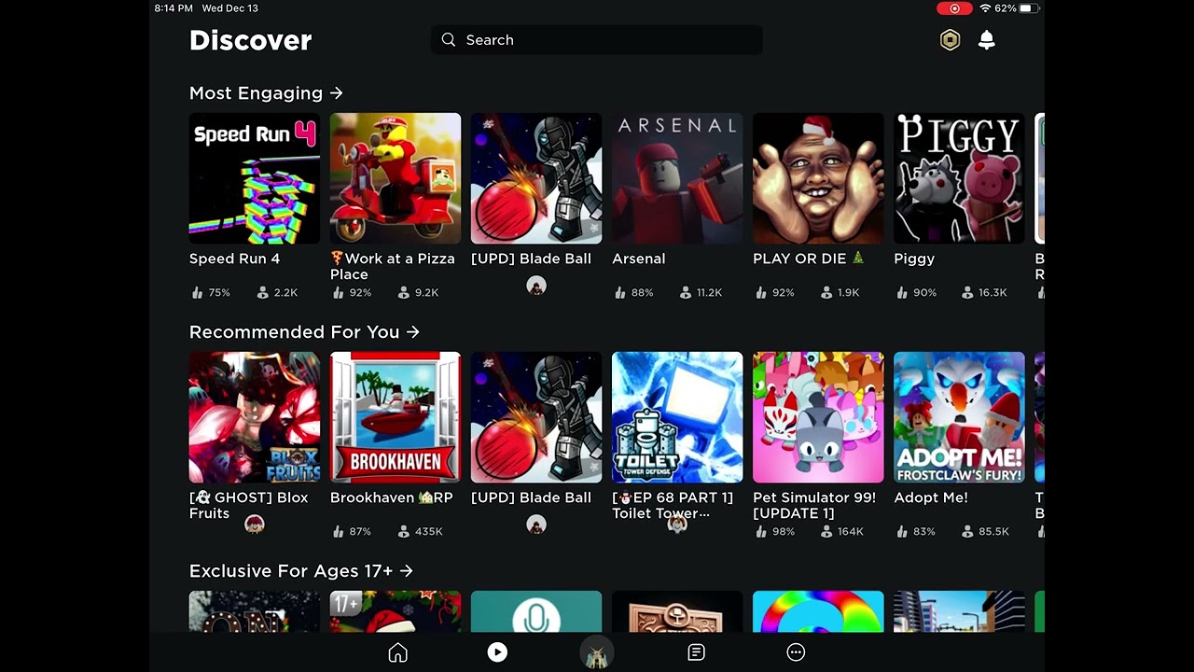The image size is (1194, 672).
Task: Expand the Exclusive For Ages 17+ section
Action: tap(300, 571)
